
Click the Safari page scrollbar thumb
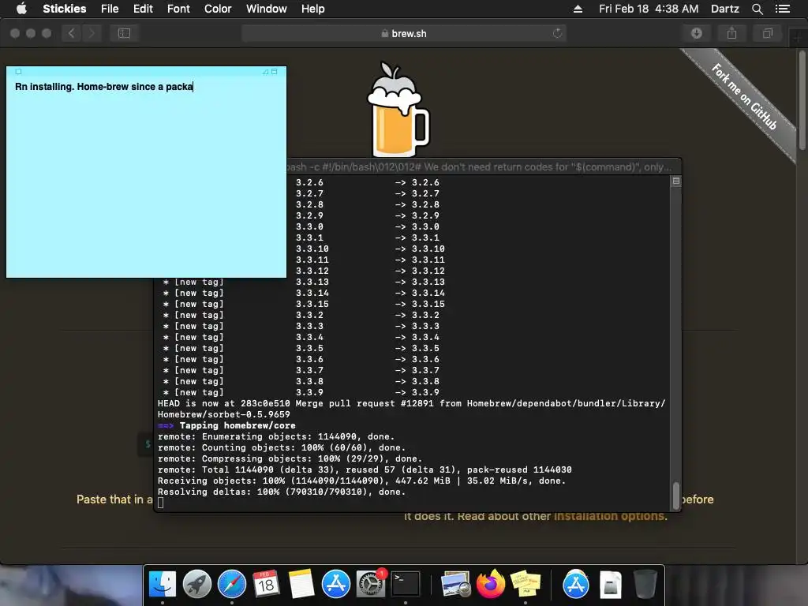click(x=802, y=100)
